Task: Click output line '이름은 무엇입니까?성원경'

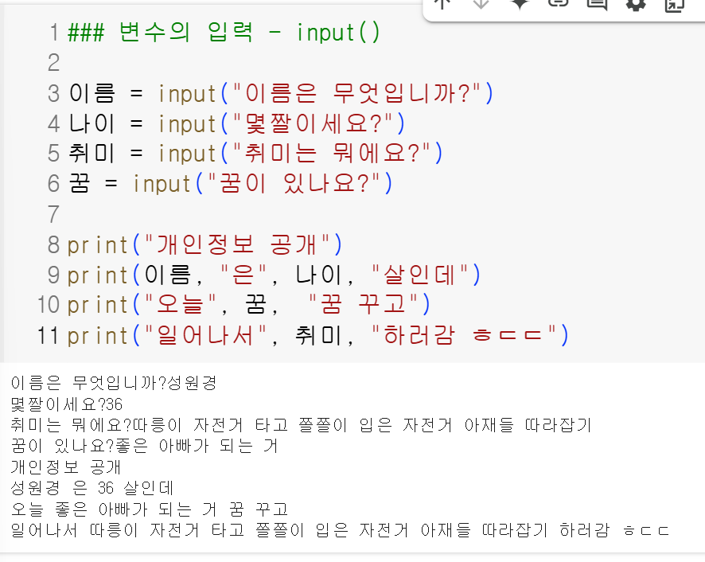Action: [114, 383]
